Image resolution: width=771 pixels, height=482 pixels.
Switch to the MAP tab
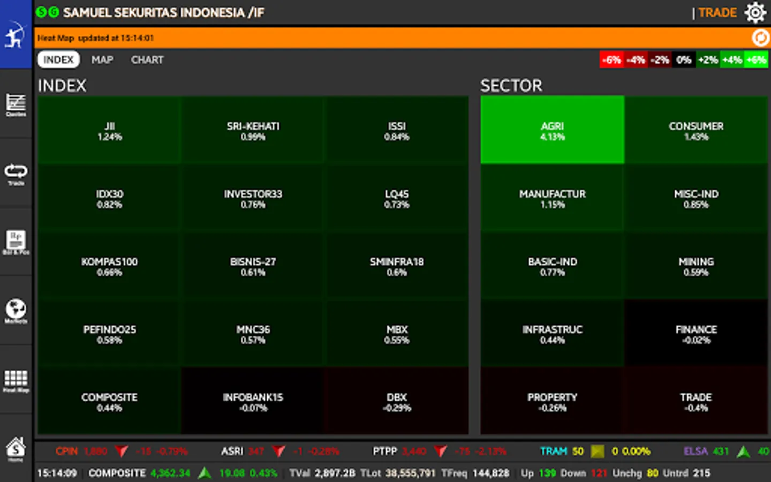pos(102,59)
